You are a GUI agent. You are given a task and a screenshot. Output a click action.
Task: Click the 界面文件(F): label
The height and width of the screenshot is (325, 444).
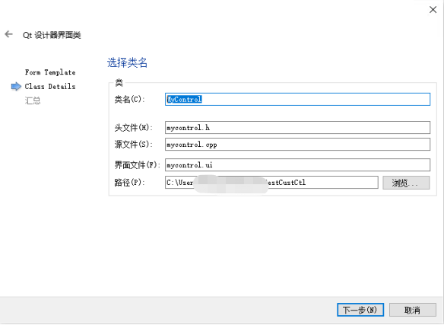pos(138,164)
